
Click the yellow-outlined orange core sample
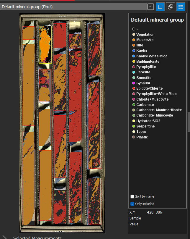click(x=45, y=44)
